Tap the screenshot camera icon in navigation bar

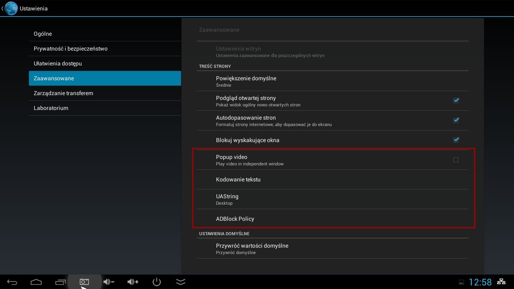(84, 282)
